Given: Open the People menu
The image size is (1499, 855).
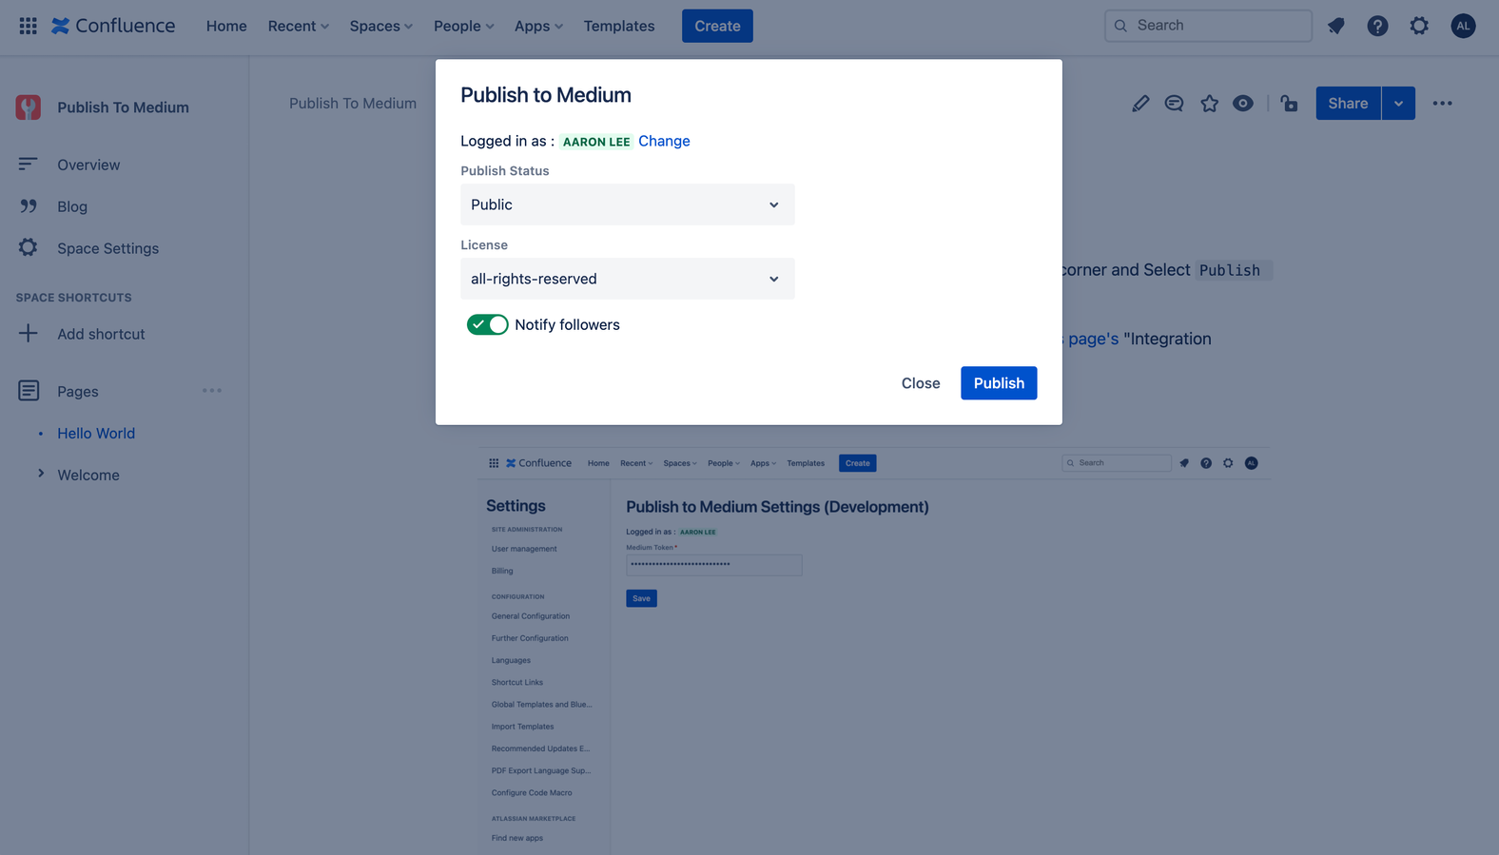Looking at the screenshot, I should (463, 26).
